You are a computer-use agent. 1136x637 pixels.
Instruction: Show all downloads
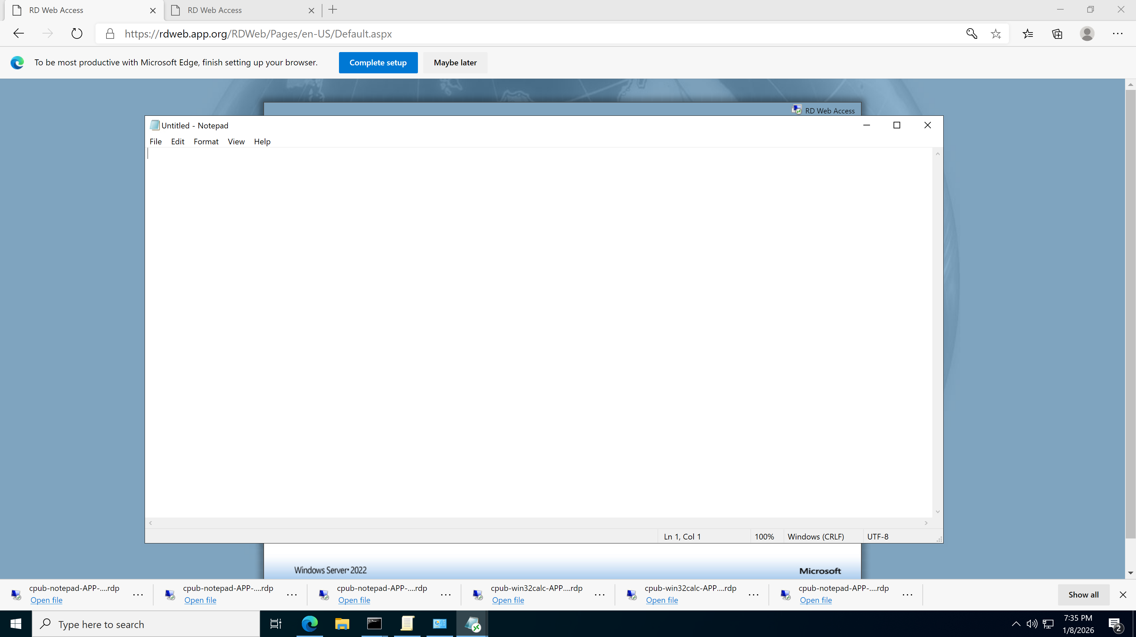[1083, 595]
